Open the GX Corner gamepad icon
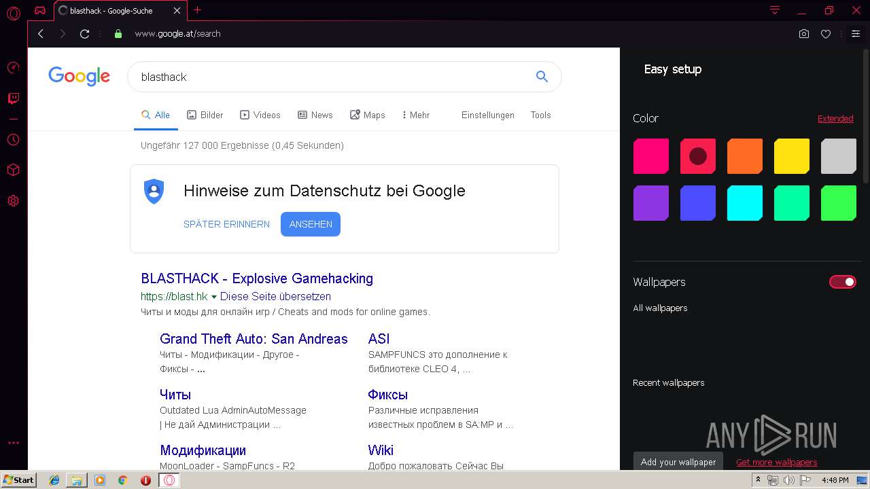Image resolution: width=870 pixels, height=489 pixels. point(40,10)
